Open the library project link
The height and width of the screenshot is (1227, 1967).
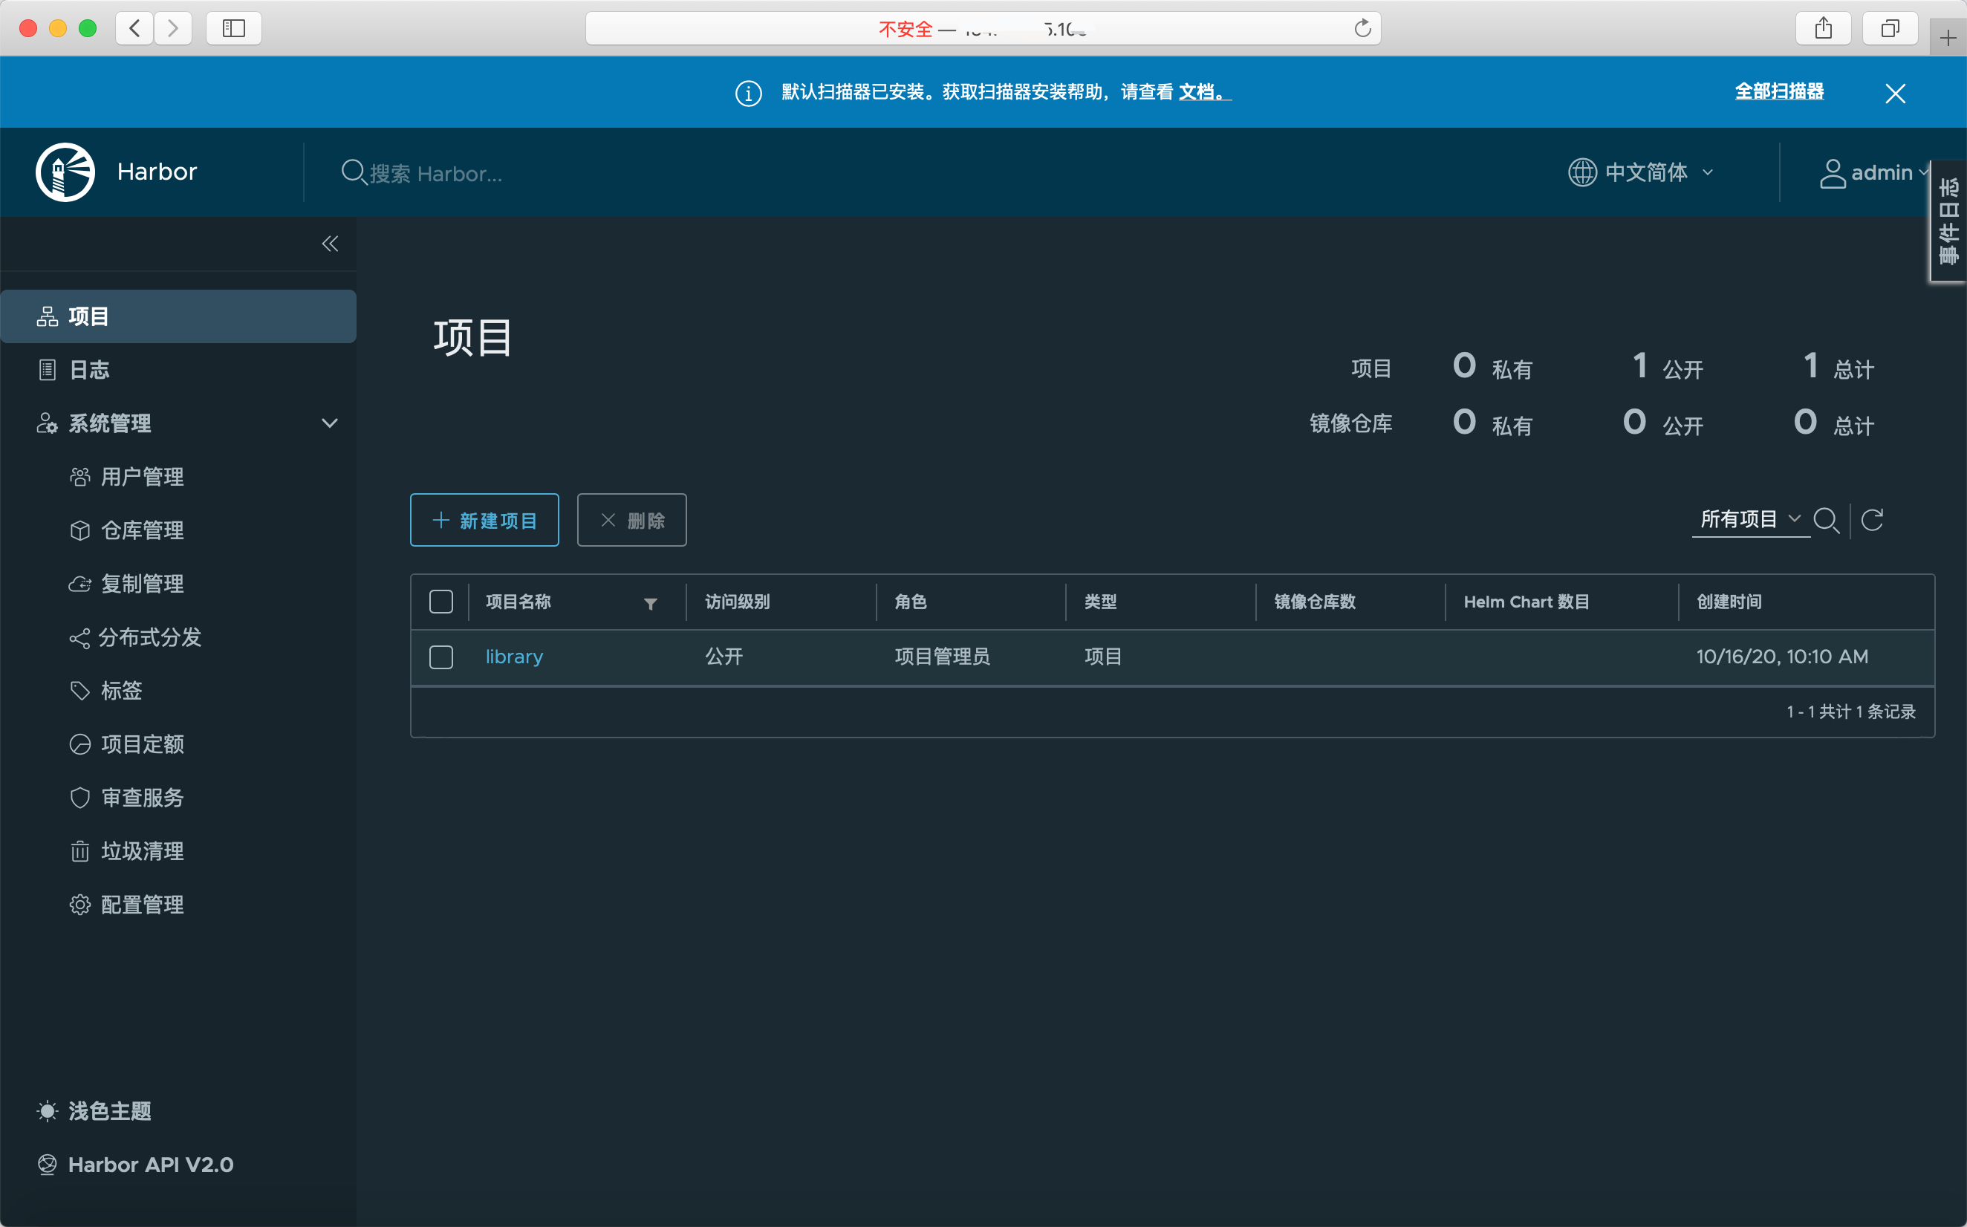click(515, 657)
